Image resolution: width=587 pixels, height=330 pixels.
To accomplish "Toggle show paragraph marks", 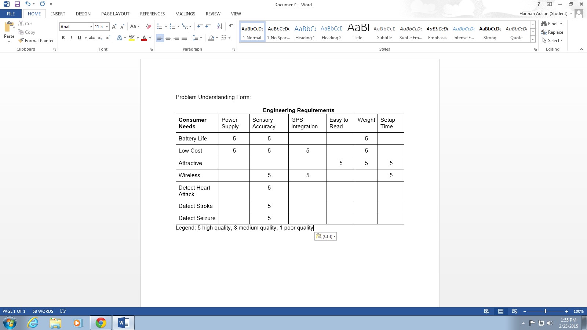I will click(x=231, y=26).
